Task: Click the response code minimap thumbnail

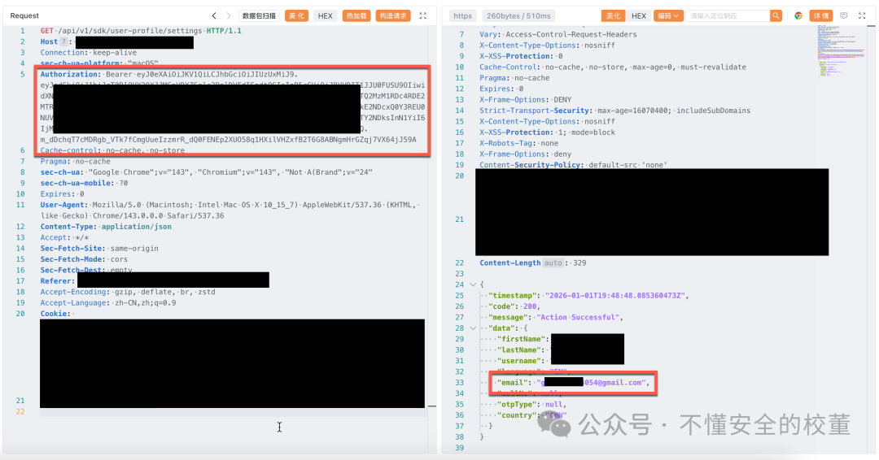Action: click(x=840, y=50)
